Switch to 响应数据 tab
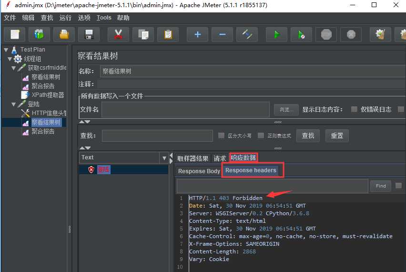The width and height of the screenshot is (406, 272). coord(244,157)
